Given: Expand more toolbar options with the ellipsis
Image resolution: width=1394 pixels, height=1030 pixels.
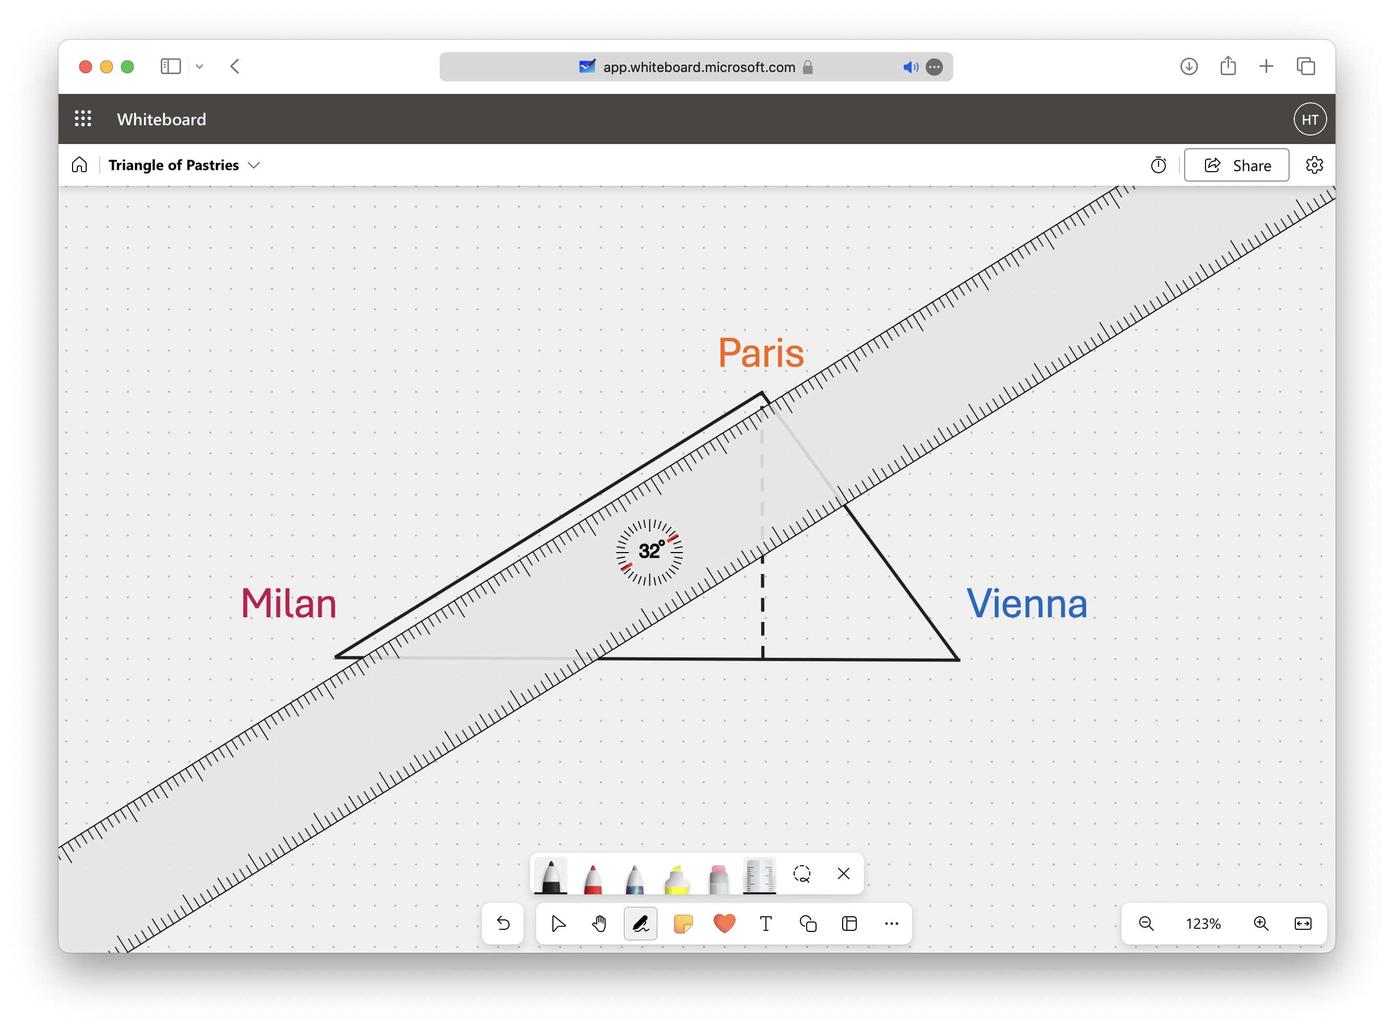Looking at the screenshot, I should coord(891,924).
